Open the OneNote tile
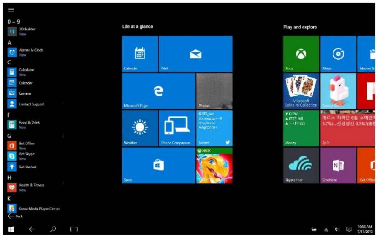The image size is (376, 235). 338,166
